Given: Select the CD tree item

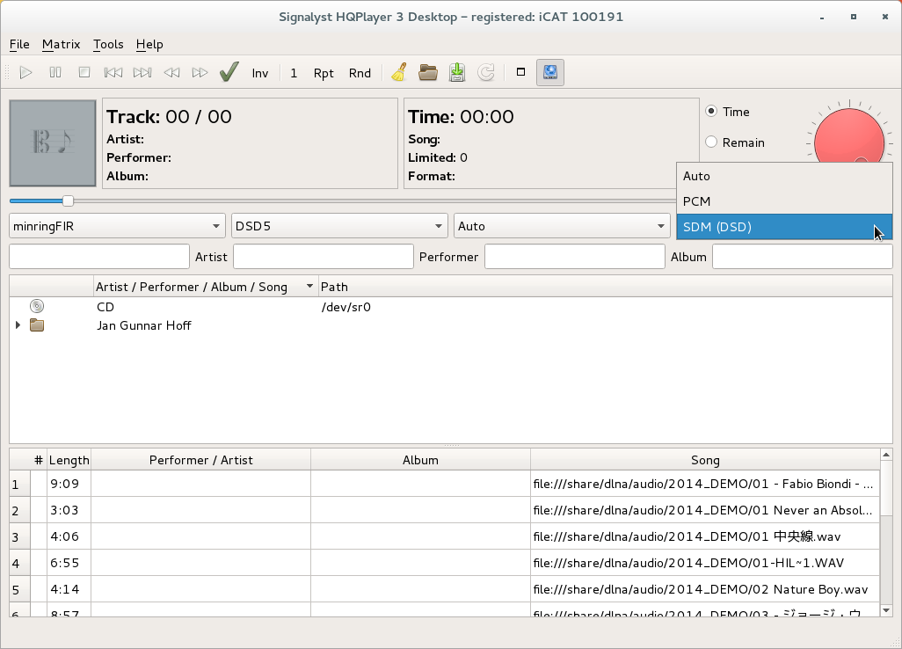Looking at the screenshot, I should point(105,307).
